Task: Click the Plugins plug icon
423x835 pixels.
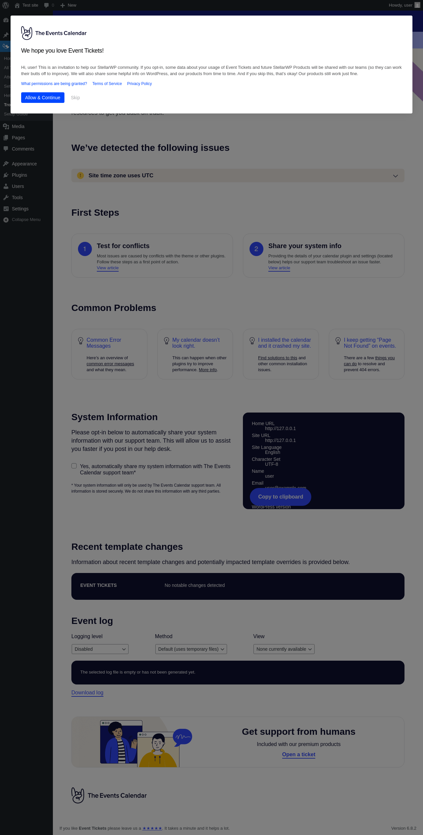Action: tap(6, 175)
